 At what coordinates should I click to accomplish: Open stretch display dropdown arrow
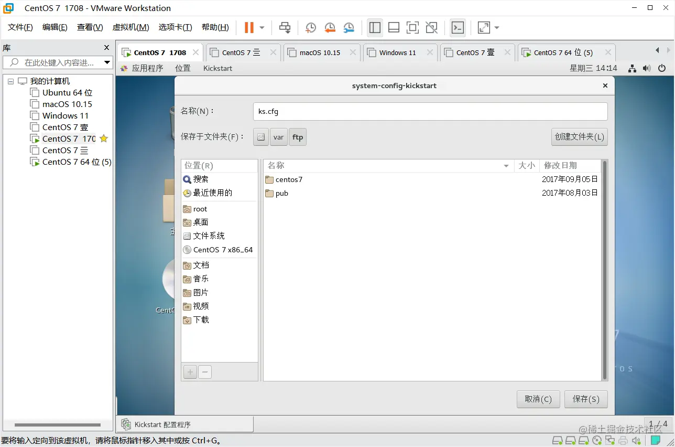pyautogui.click(x=497, y=28)
